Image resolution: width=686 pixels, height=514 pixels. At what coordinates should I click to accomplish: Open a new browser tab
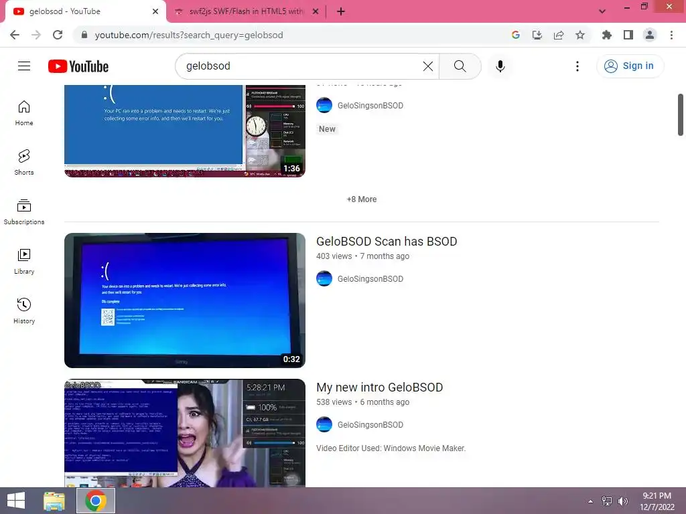click(x=341, y=11)
